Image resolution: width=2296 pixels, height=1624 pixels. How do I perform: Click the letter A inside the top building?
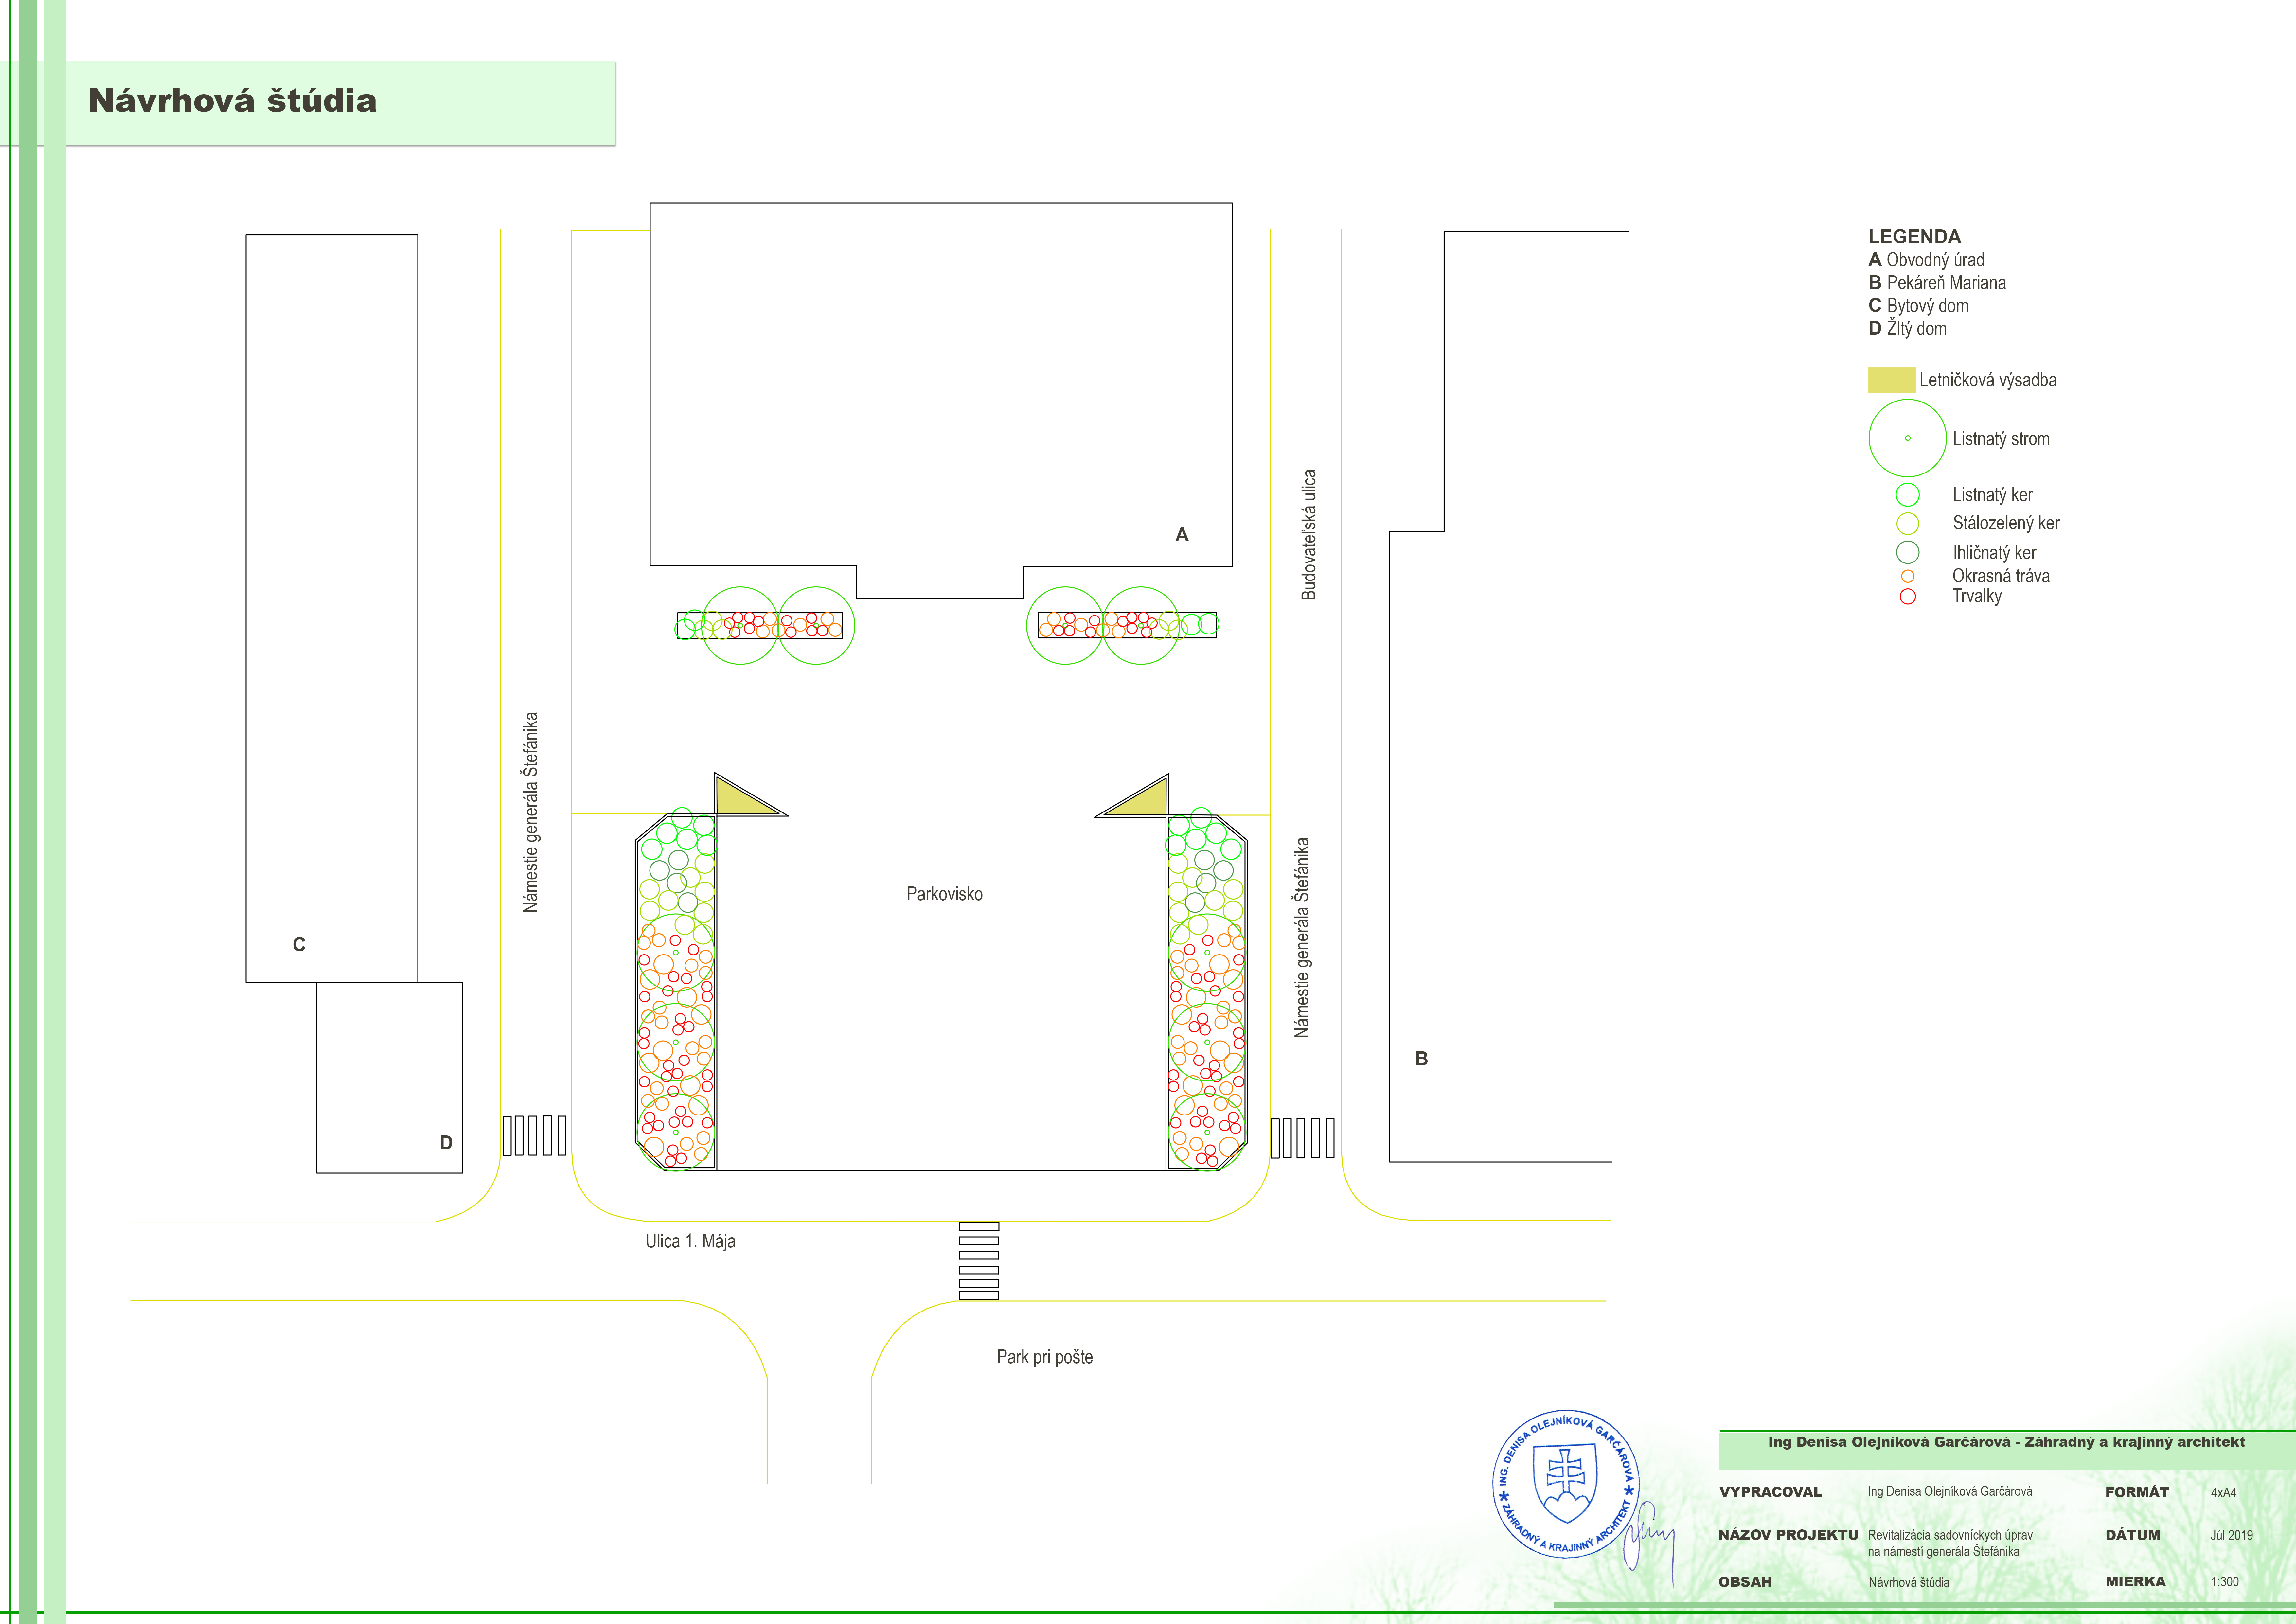click(x=1182, y=535)
